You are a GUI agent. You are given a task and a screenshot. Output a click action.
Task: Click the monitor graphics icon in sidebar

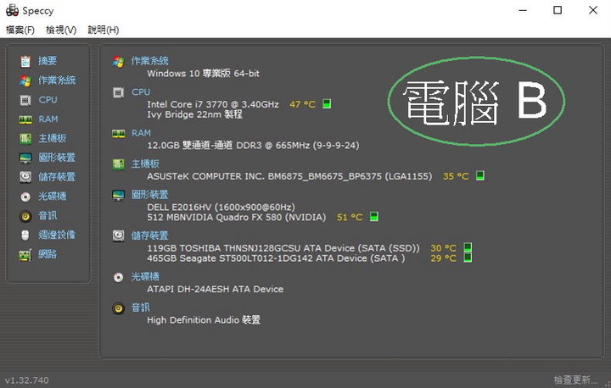pyautogui.click(x=25, y=158)
